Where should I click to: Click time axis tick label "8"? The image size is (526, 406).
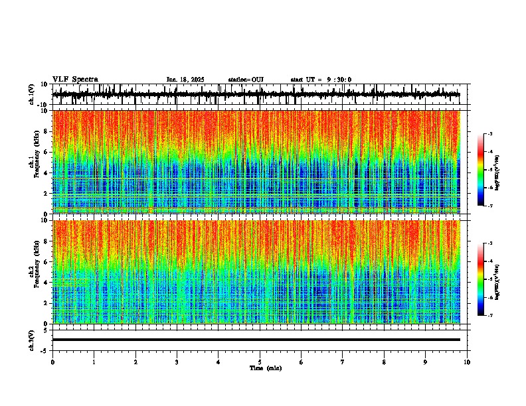coord(384,362)
